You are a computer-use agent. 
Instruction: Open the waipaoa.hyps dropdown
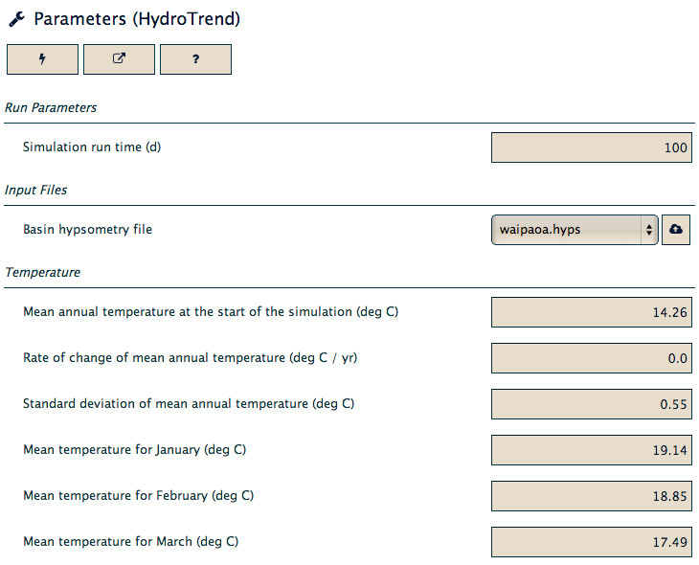[x=575, y=230]
